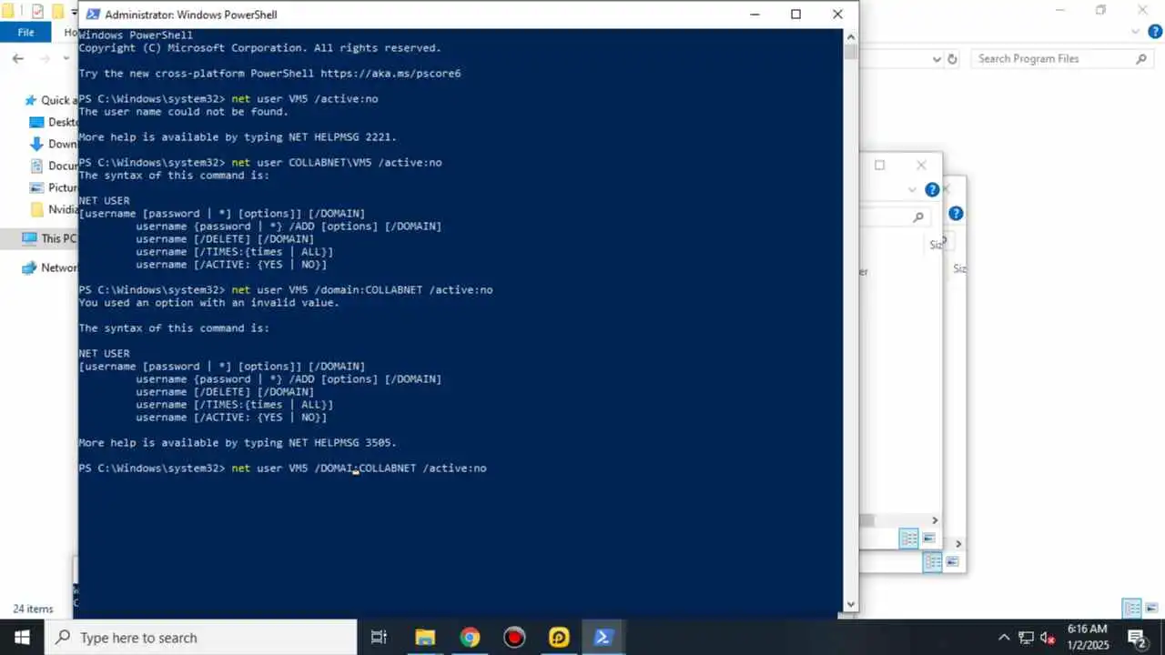Viewport: 1165px width, 655px height.
Task: Expand the address bar history dropdown
Action: point(937,59)
